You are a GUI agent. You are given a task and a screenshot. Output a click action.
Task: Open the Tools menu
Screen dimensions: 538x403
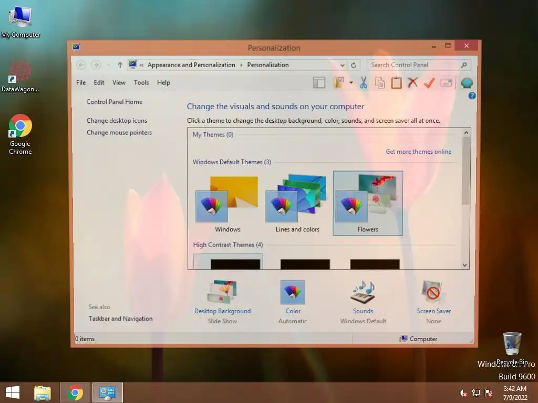(141, 82)
